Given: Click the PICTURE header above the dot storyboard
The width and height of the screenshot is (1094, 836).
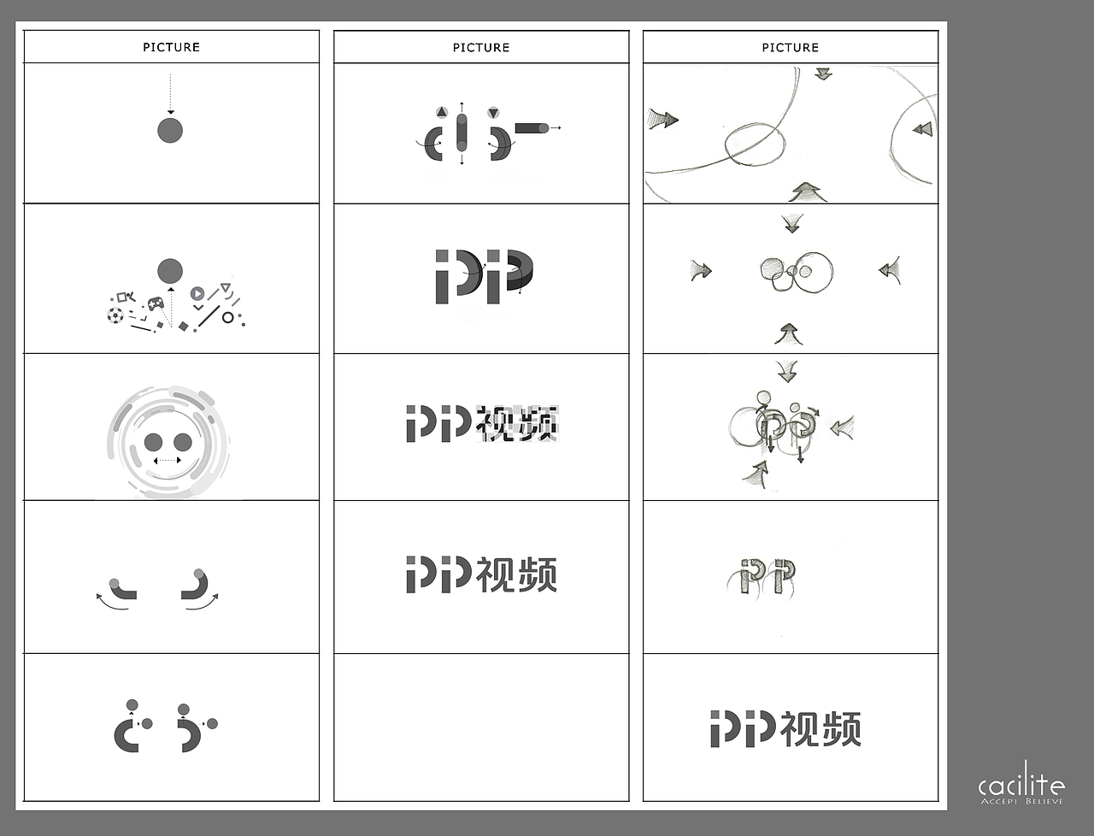Looking at the screenshot, I should point(171,47).
